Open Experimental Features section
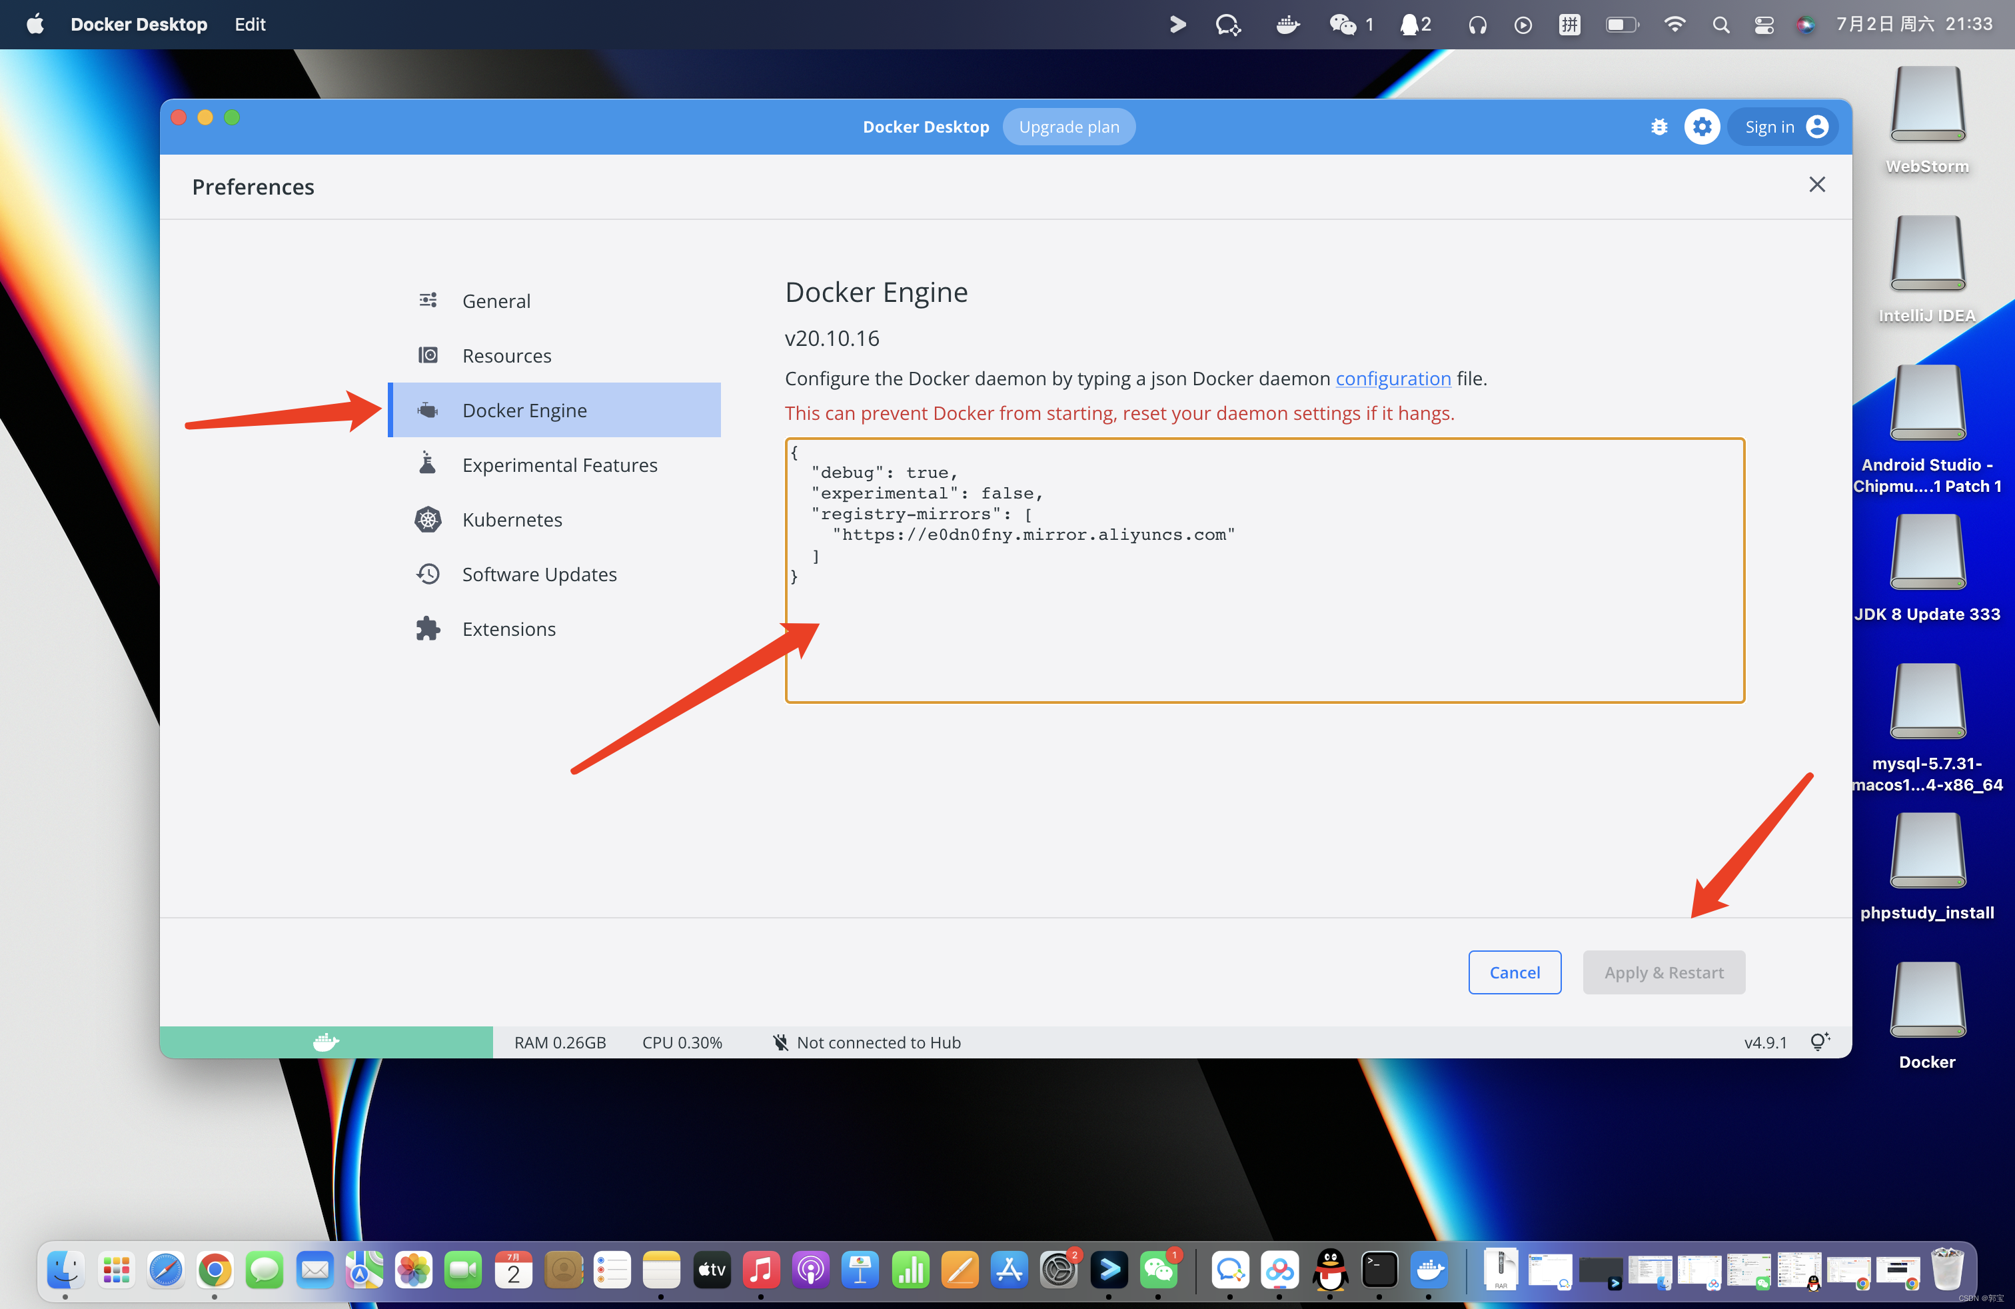Screen dimensions: 2015x1309 tap(554, 465)
